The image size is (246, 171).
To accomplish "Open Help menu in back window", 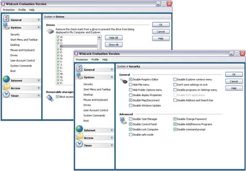I will coord(32,10).
